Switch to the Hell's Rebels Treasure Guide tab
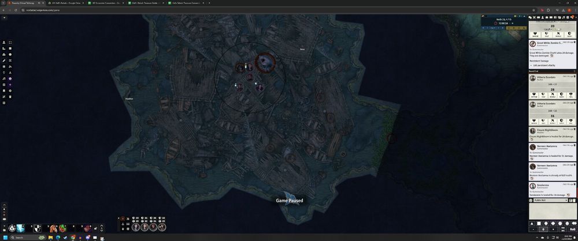This screenshot has height=241, width=578. (146, 2)
